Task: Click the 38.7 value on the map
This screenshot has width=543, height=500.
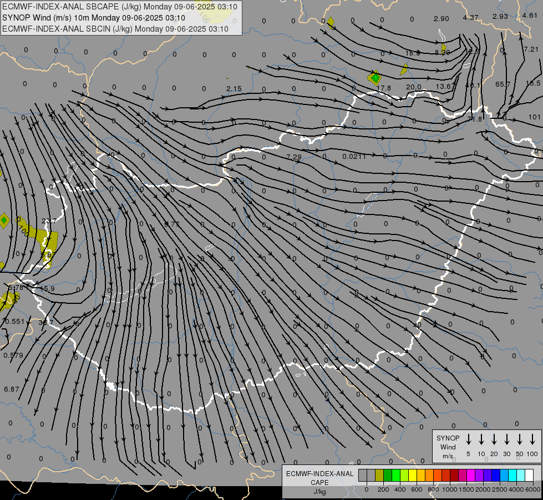Action: 46,322
